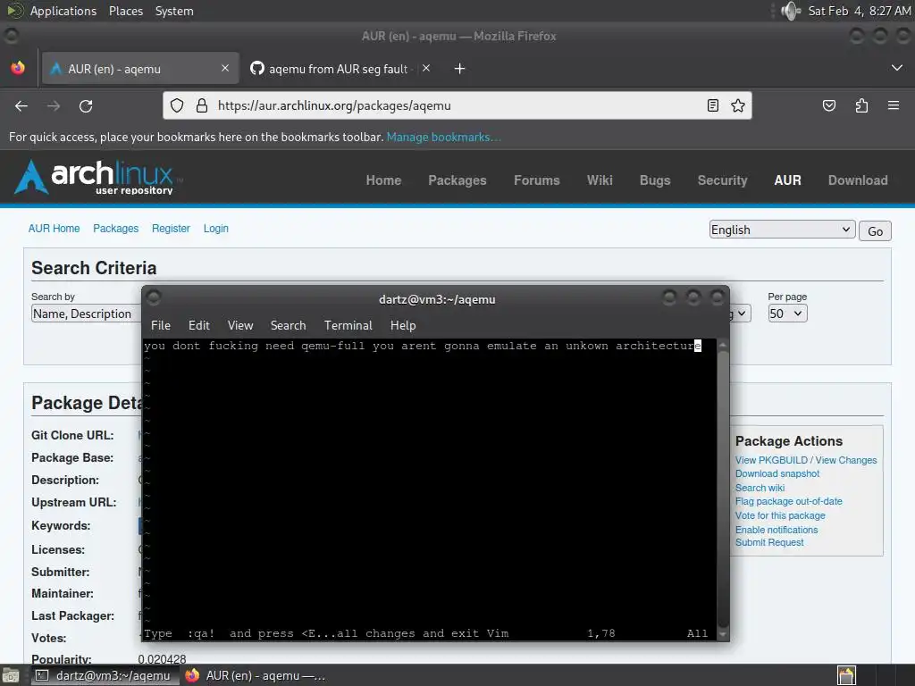
Task: Toggle reader view icon in address bar
Action: [x=712, y=105]
